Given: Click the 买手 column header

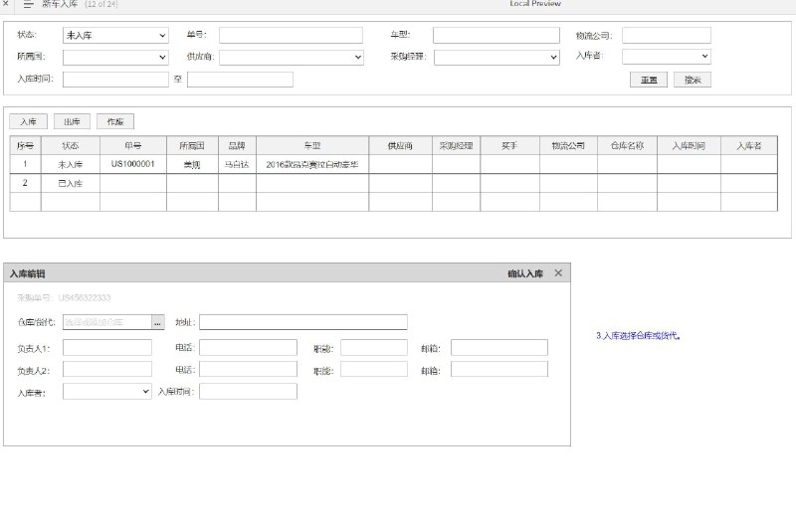Looking at the screenshot, I should click(509, 145).
